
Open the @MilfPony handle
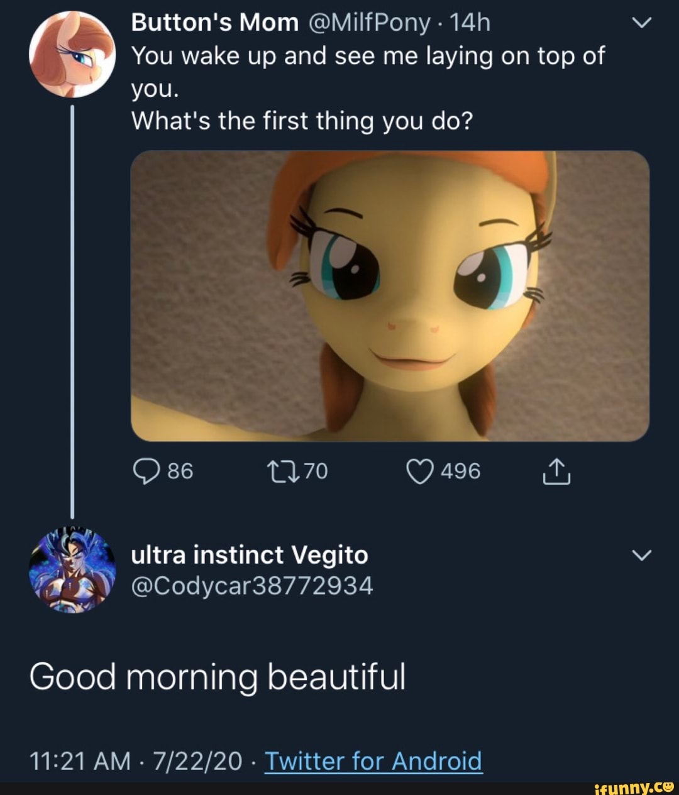370,23
